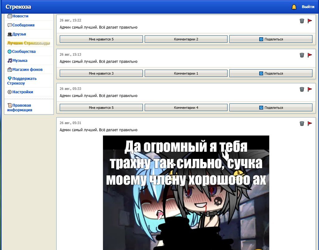Click the Новости newspaper icon
Screen dimensions: 319x250
10,16
